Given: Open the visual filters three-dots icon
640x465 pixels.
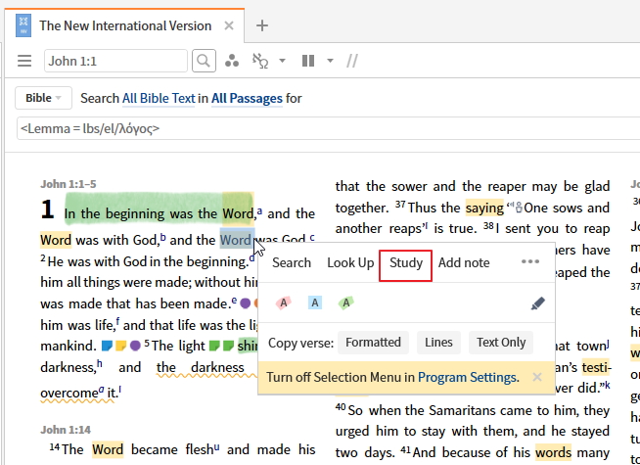Looking at the screenshot, I should (232, 61).
